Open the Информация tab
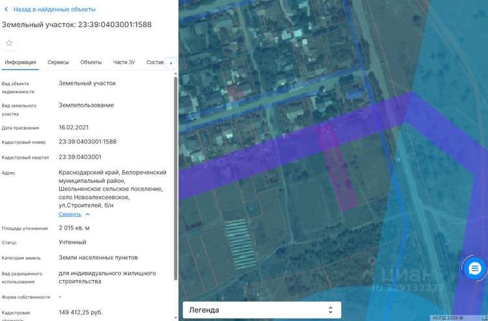This screenshot has width=488, height=321. (x=20, y=63)
